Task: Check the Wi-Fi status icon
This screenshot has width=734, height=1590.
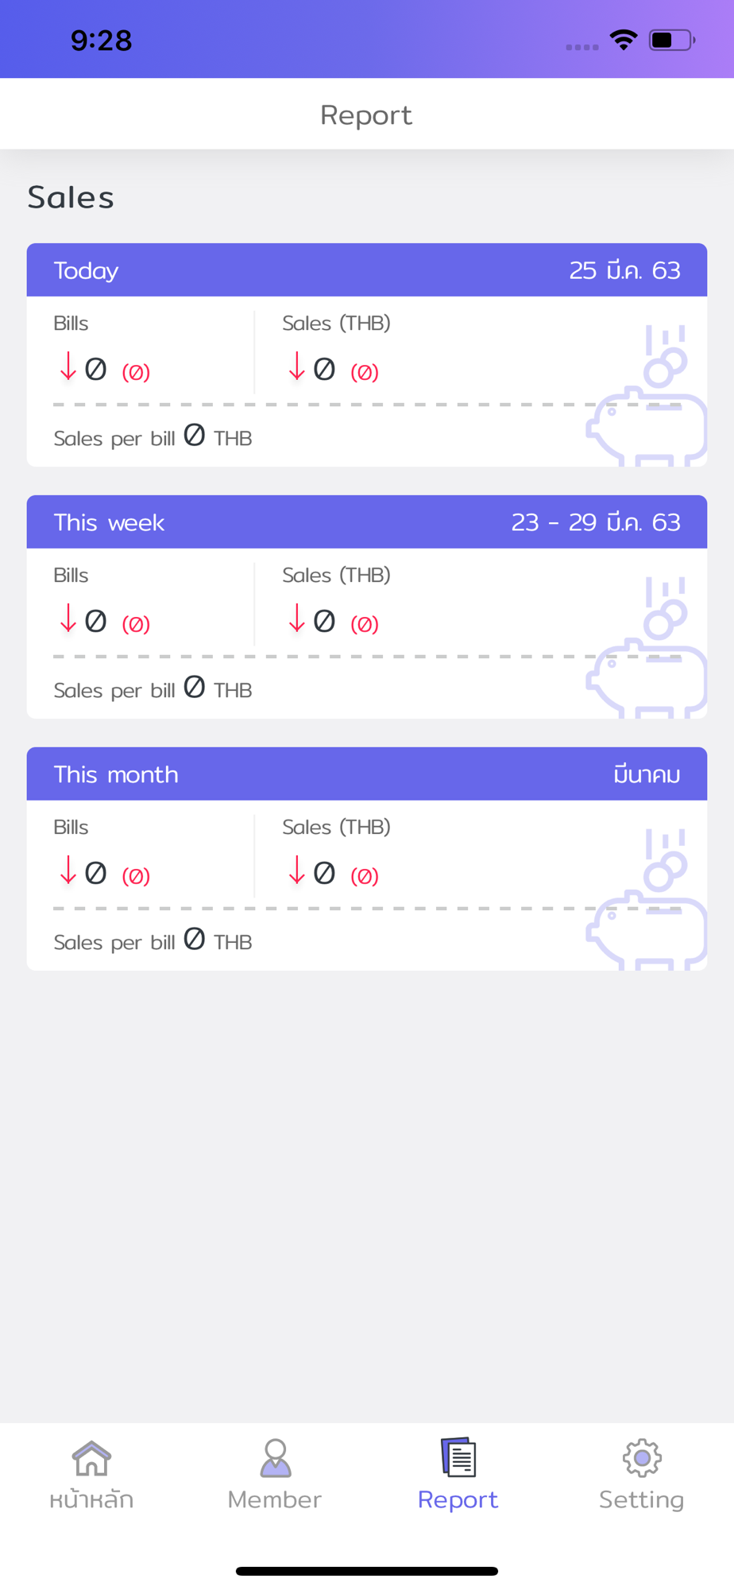Action: coord(624,40)
